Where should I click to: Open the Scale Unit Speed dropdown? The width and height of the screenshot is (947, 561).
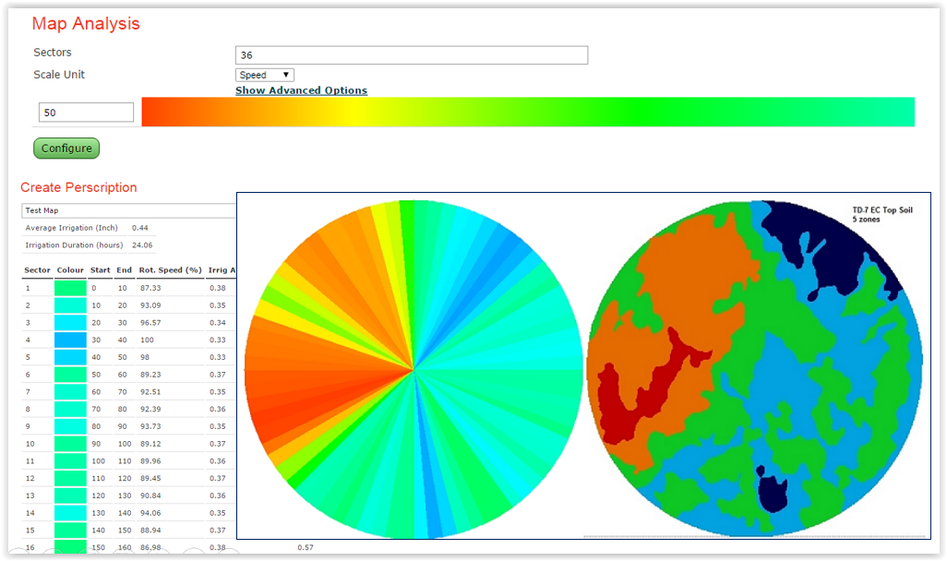265,75
